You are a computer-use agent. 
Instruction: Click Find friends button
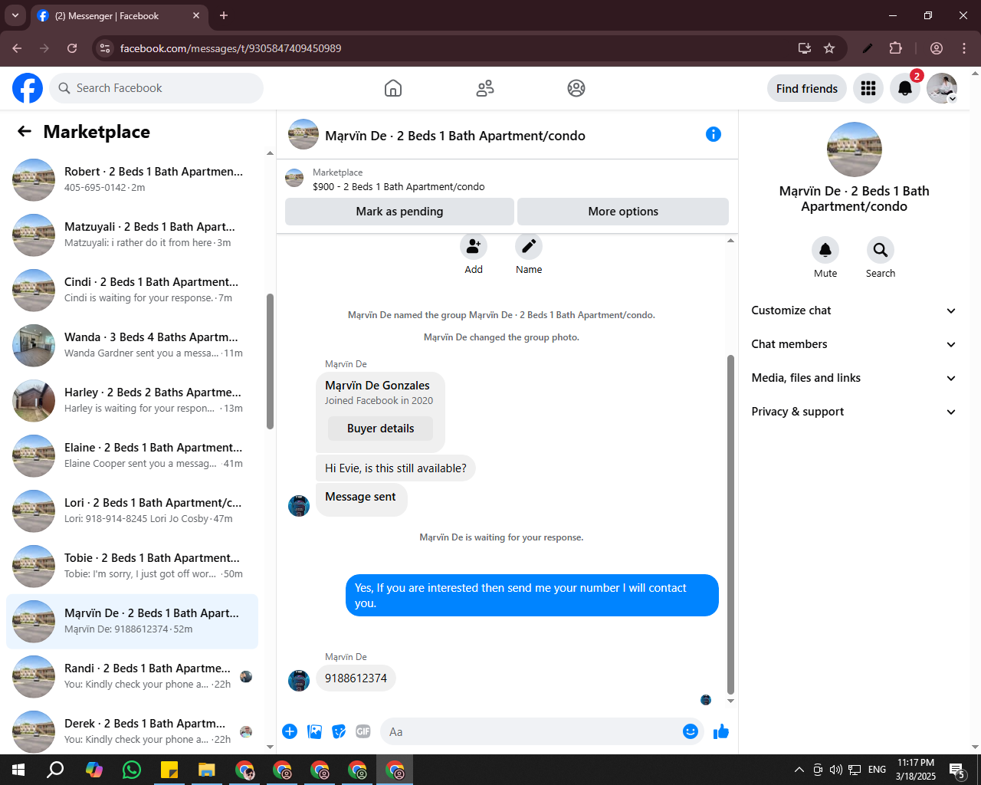807,88
